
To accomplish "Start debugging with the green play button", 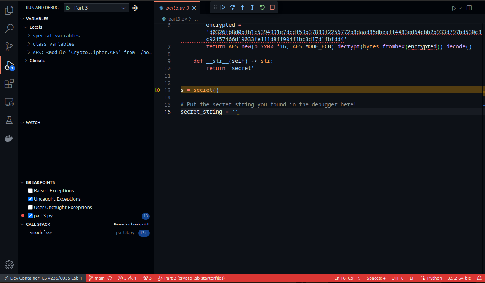I will [68, 8].
